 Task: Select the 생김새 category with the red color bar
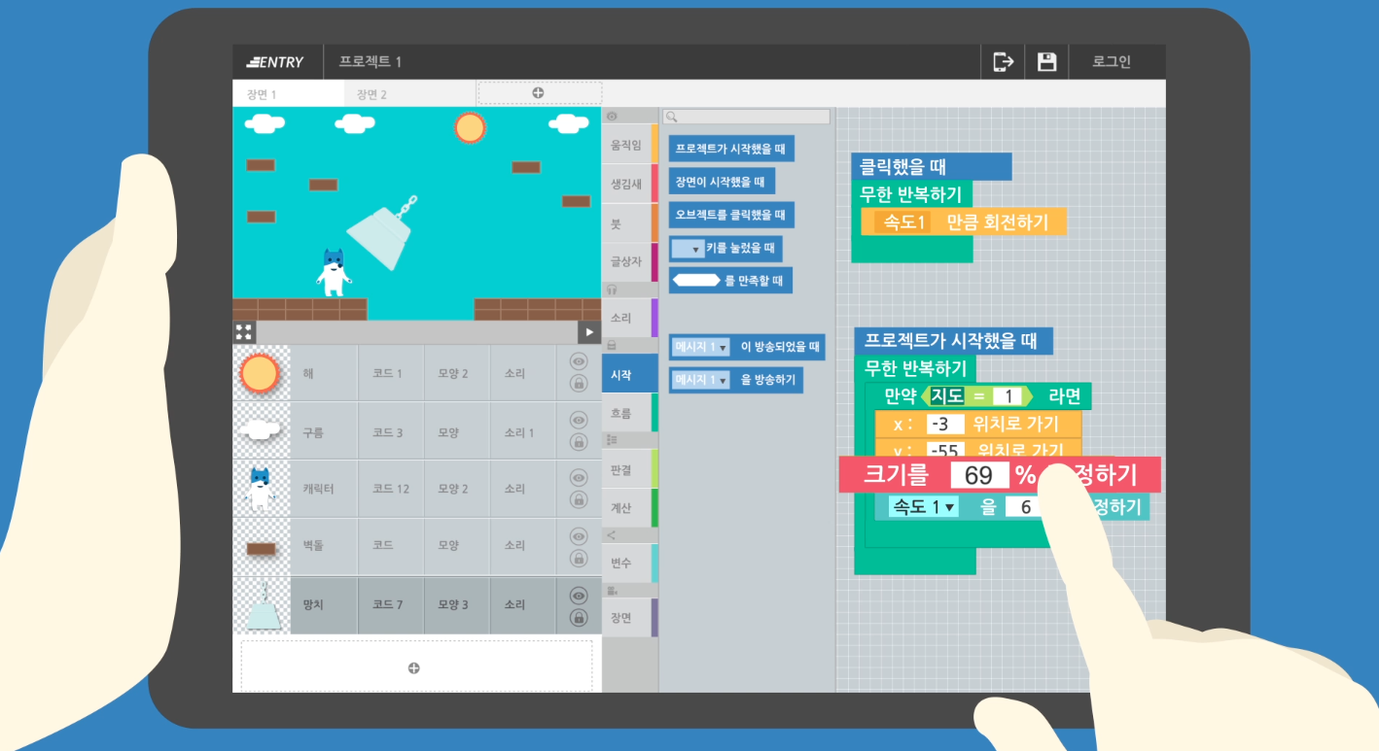click(x=625, y=184)
